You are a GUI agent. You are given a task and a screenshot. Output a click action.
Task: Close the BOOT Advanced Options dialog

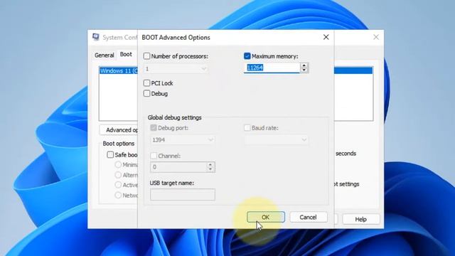[x=326, y=37]
